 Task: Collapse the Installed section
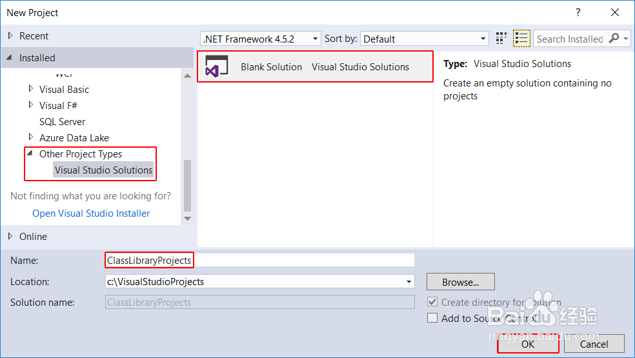pos(9,57)
